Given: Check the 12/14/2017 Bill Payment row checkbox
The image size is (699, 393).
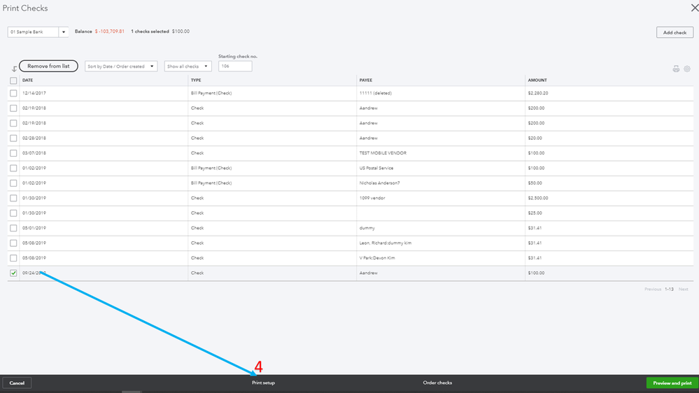Looking at the screenshot, I should tap(13, 93).
